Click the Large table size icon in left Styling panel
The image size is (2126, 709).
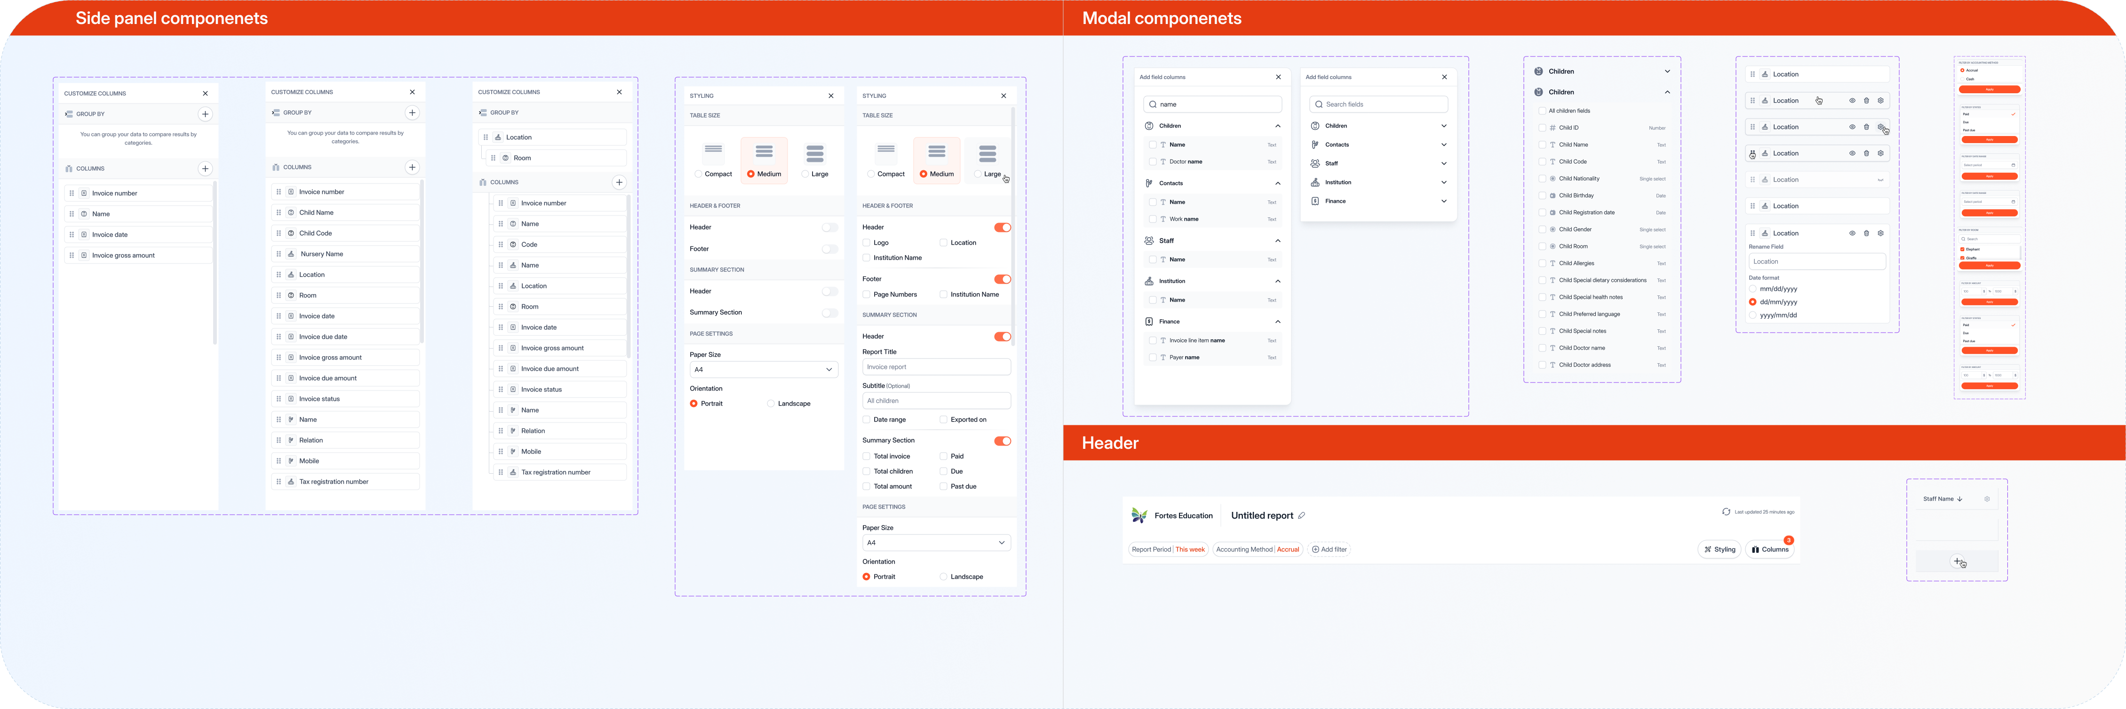click(814, 153)
